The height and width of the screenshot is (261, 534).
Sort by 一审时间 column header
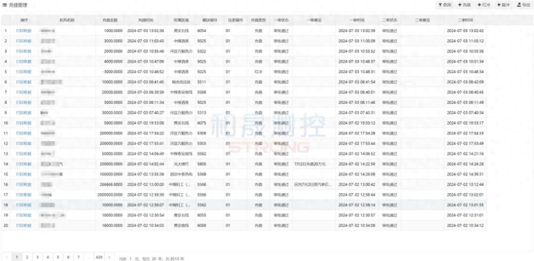click(x=356, y=20)
